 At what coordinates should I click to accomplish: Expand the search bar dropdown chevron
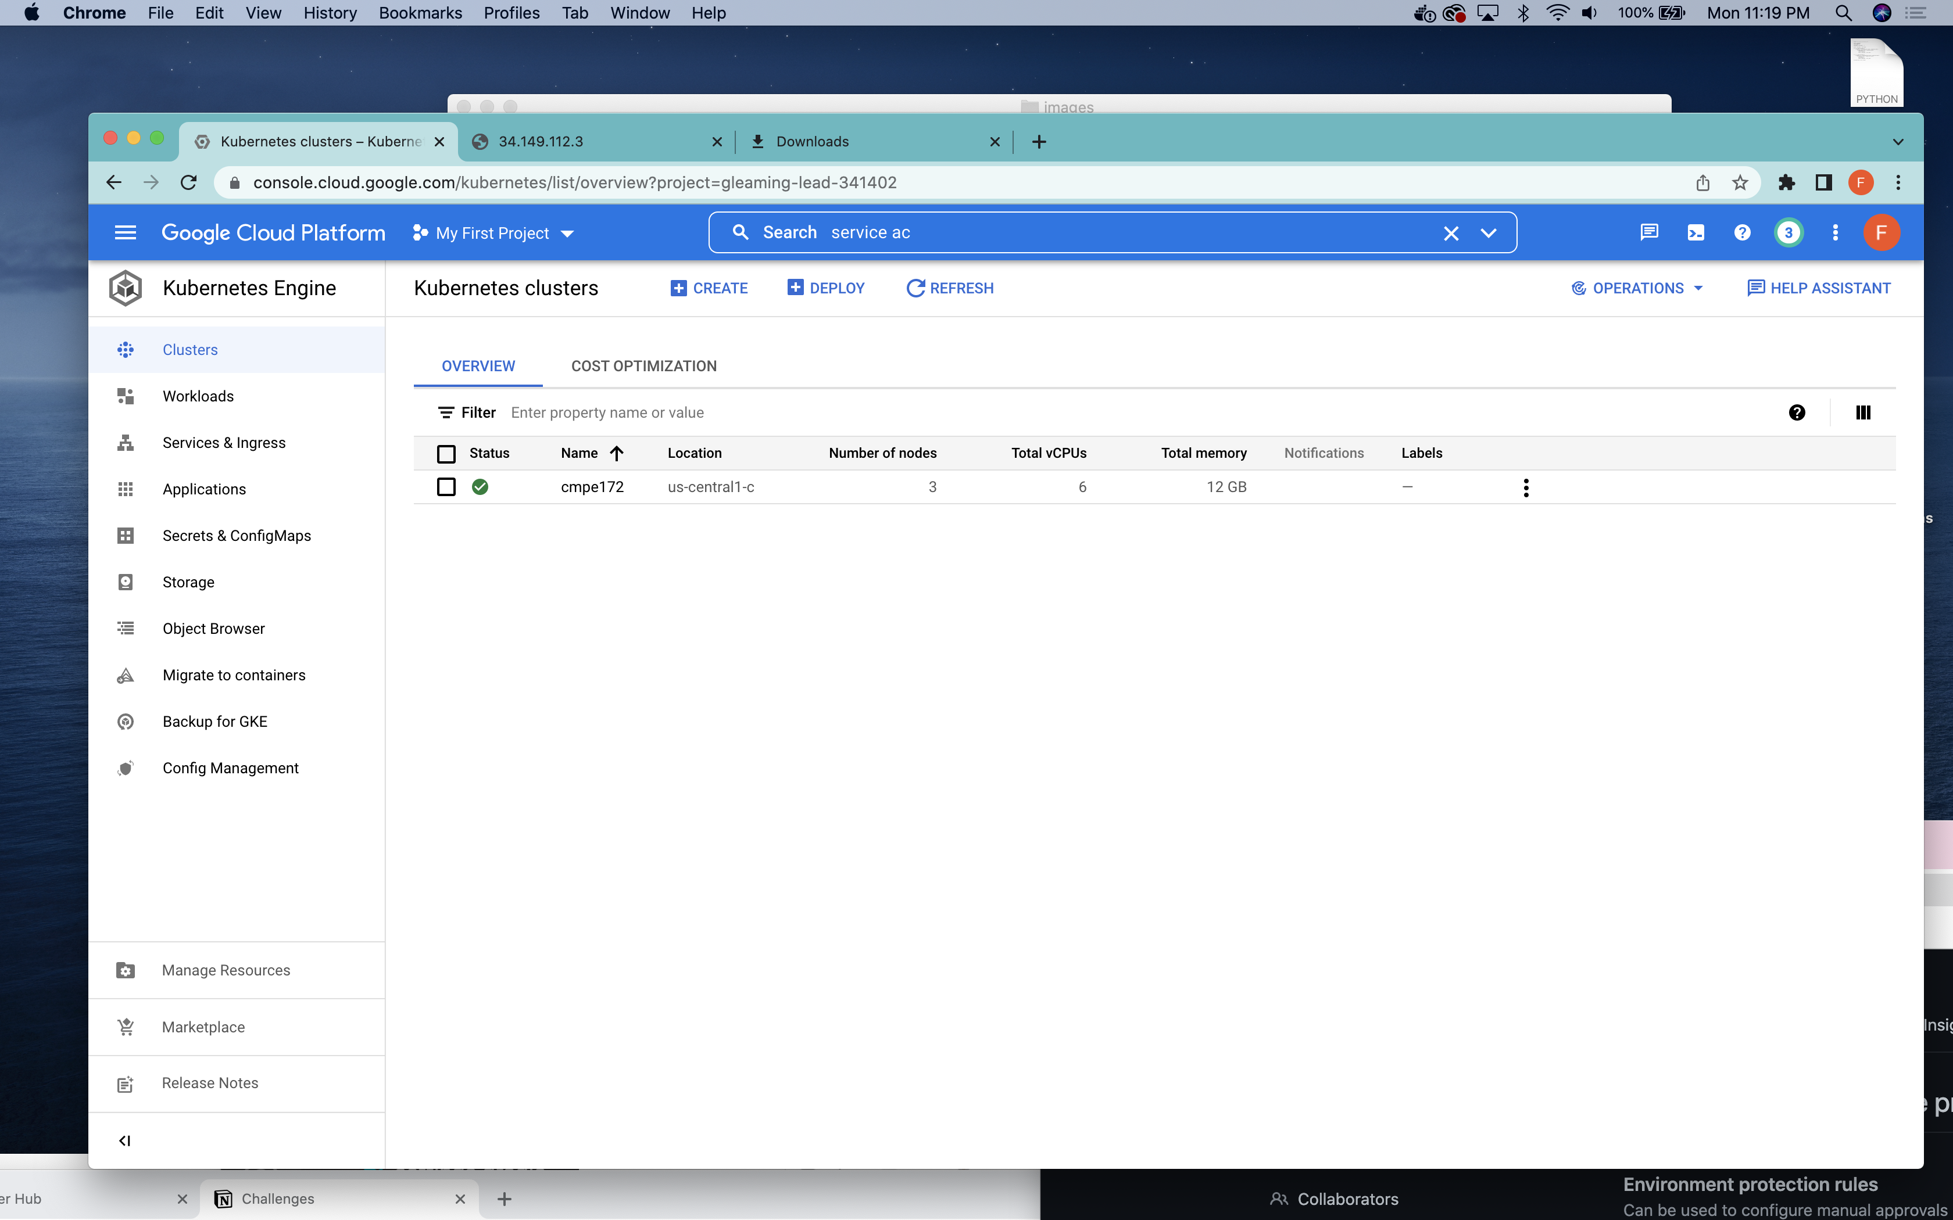[1488, 233]
